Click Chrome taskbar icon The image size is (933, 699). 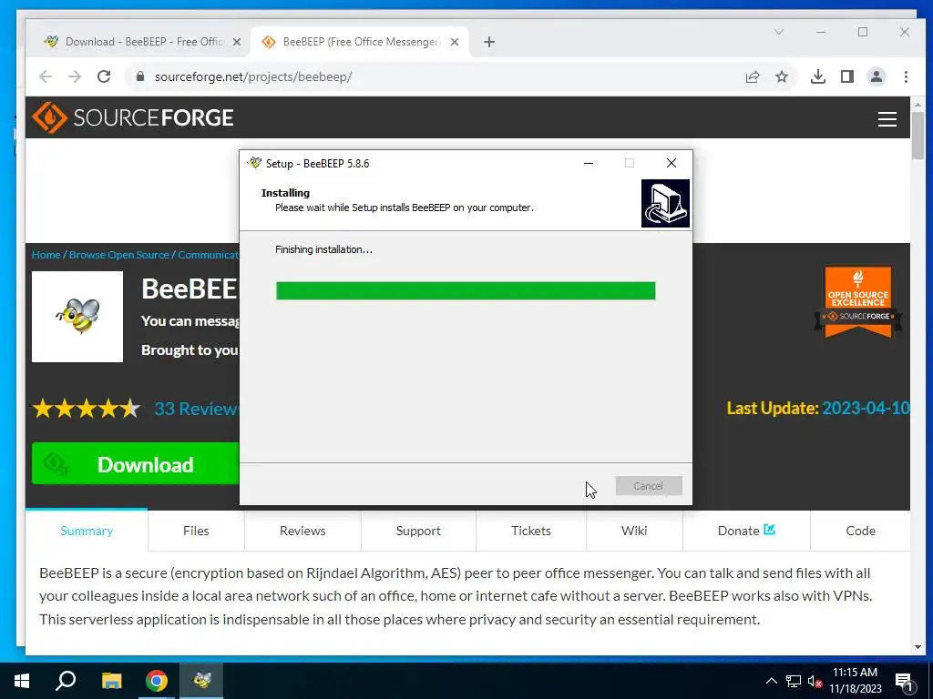tap(157, 681)
